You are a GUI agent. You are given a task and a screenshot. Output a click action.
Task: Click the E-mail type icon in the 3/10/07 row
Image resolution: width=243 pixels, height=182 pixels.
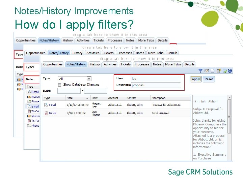pos(46,105)
